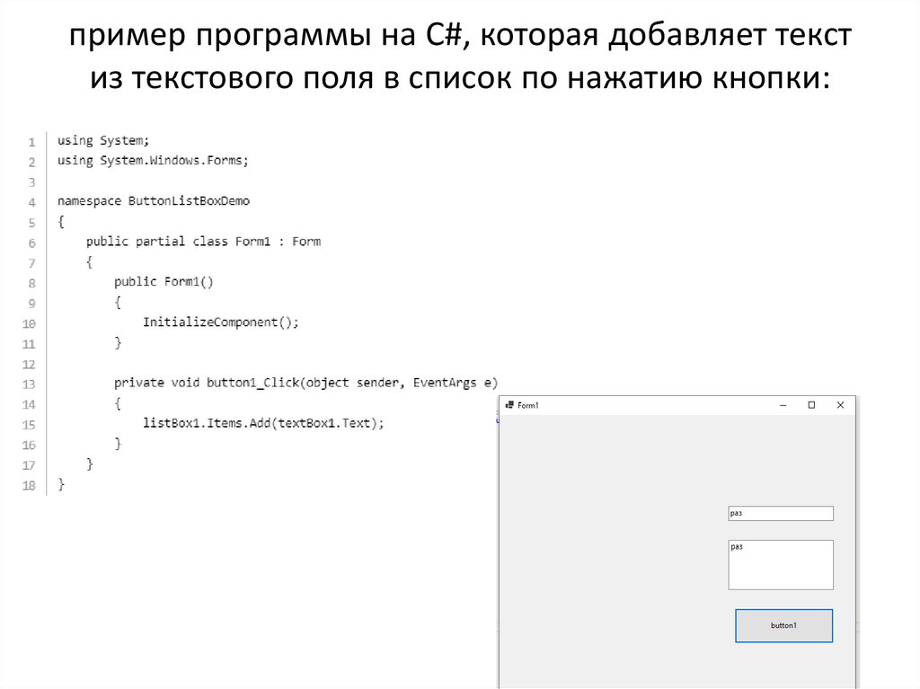The width and height of the screenshot is (920, 689).
Task: Click line number 18 in the gutter
Action: click(29, 486)
